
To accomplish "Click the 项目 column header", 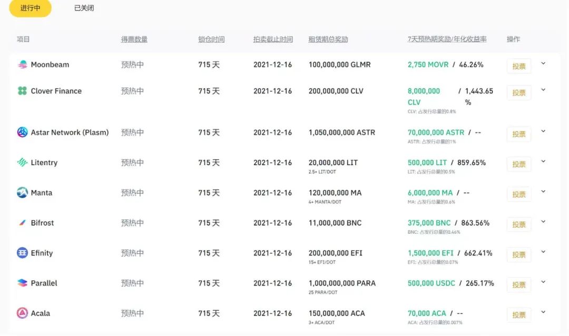I will pyautogui.click(x=23, y=39).
